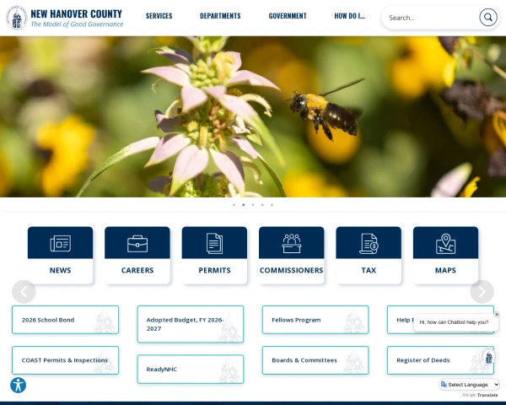
Task: Open the 2026 School Bond link
Action: tap(66, 320)
